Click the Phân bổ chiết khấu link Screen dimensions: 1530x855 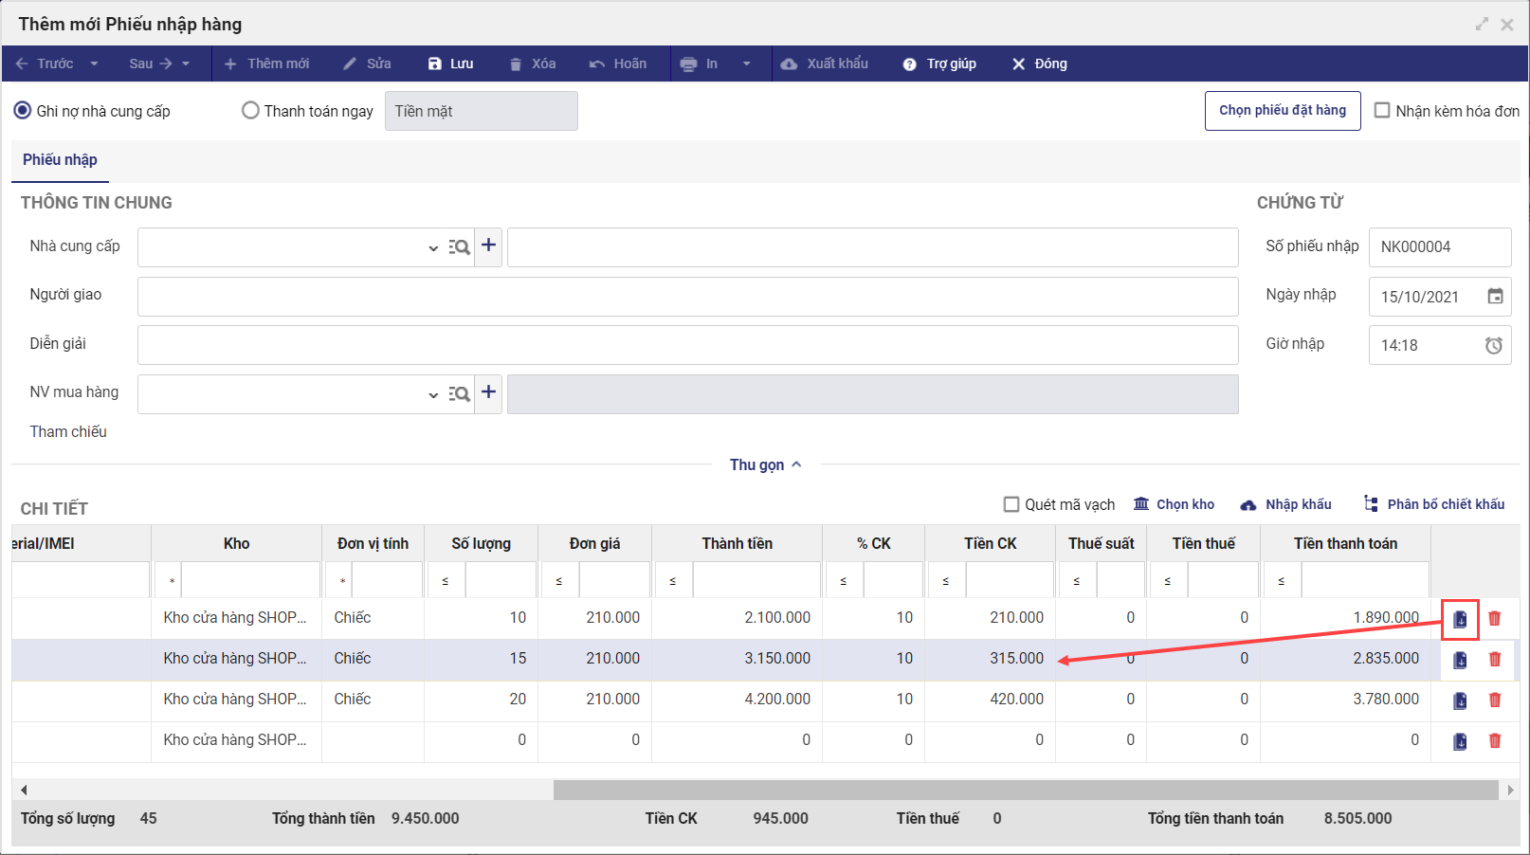point(1446,504)
